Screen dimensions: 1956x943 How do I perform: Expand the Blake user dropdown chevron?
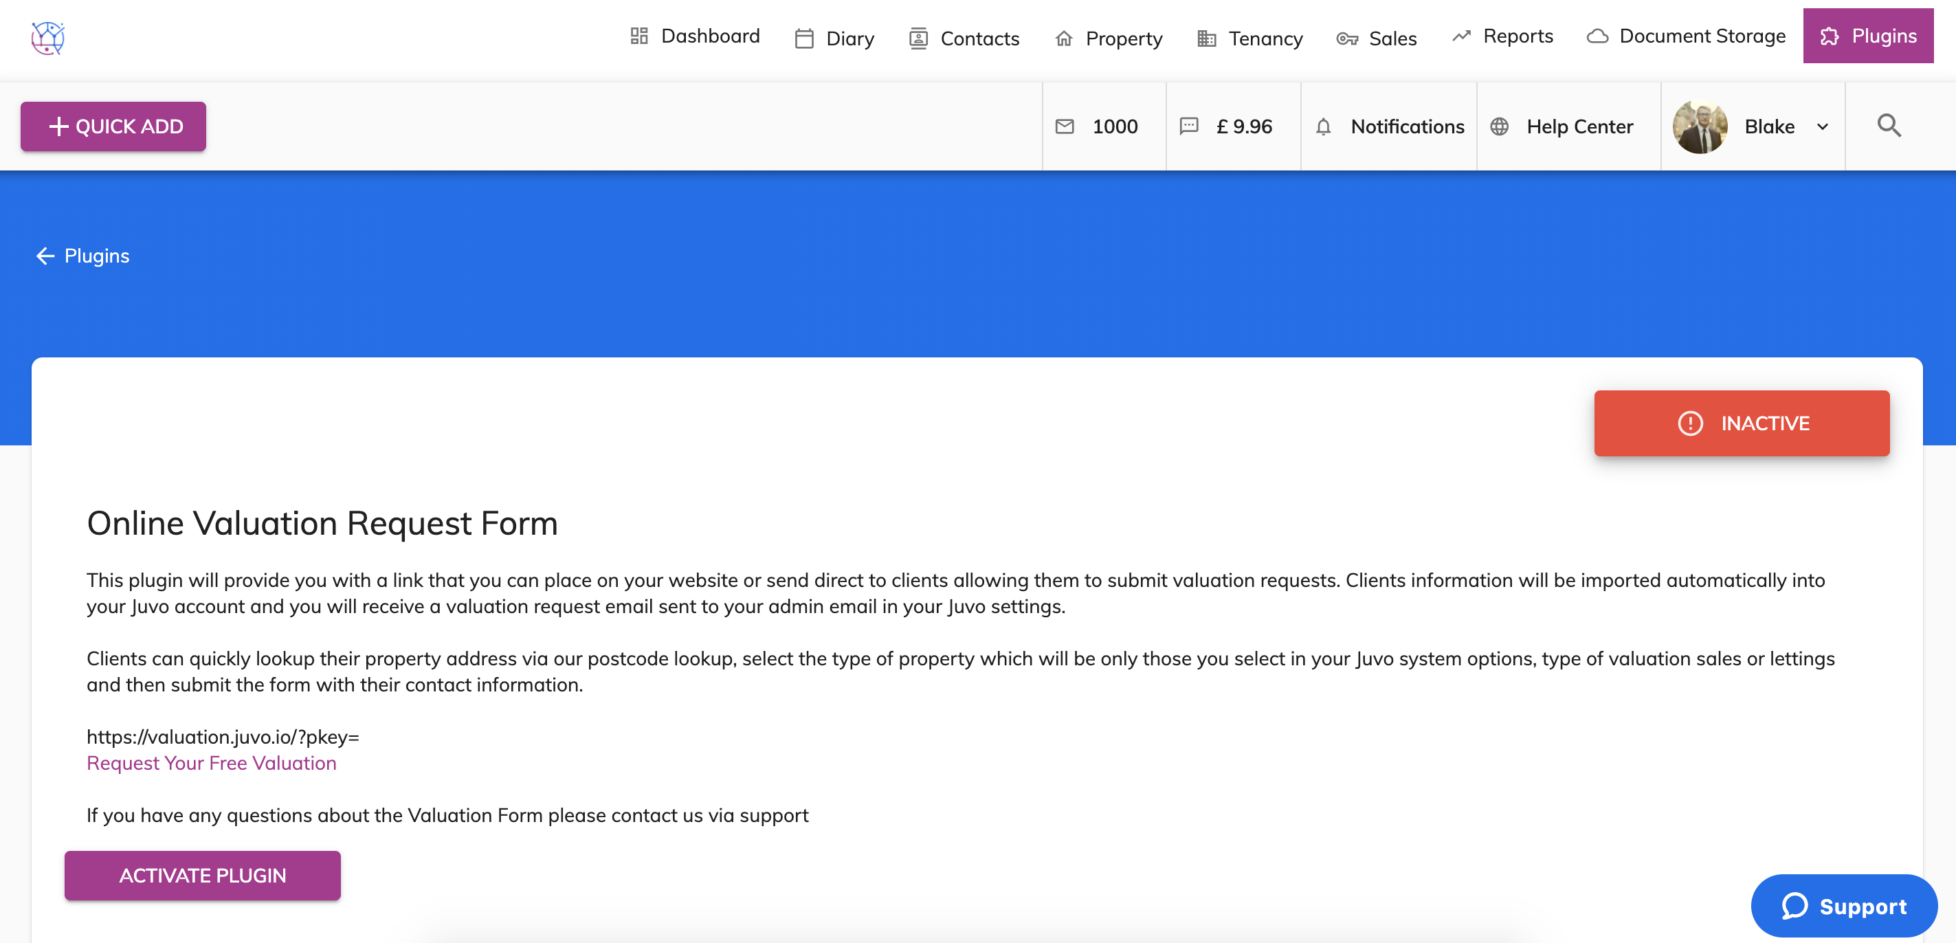(x=1823, y=126)
